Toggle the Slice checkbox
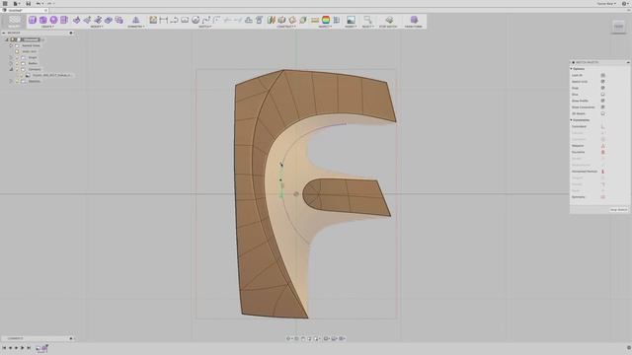Image resolution: width=632 pixels, height=355 pixels. (x=603, y=95)
